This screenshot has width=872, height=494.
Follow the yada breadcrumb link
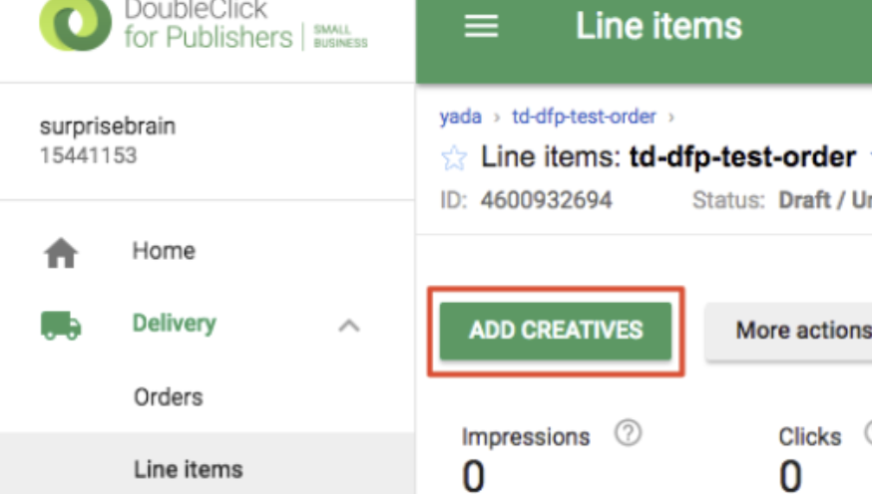click(x=460, y=118)
